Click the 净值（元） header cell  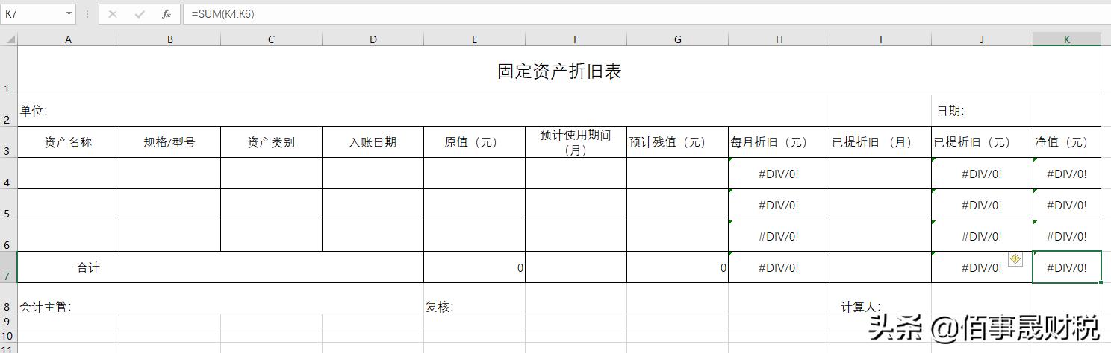pyautogui.click(x=1067, y=142)
